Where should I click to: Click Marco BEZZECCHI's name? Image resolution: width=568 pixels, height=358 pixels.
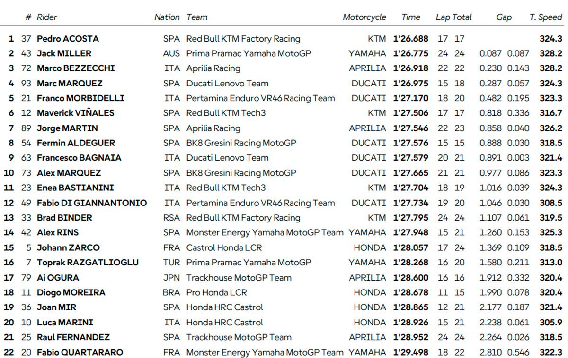[x=76, y=68]
